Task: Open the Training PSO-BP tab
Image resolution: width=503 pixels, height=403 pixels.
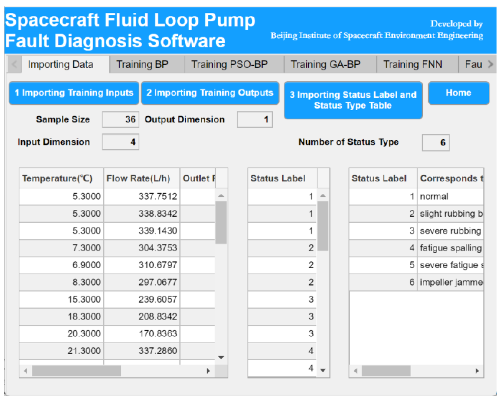Action: (229, 65)
